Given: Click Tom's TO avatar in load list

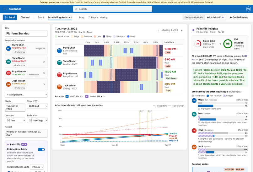Looking at the screenshot, I should click(194, 114).
